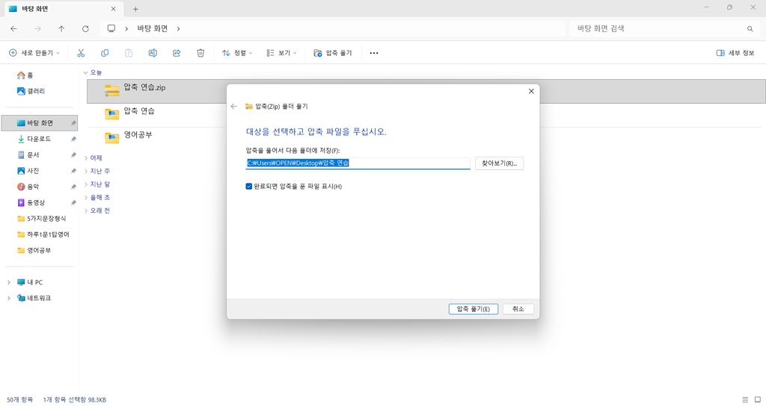
Task: Click the search magnifier icon
Action: click(x=750, y=29)
